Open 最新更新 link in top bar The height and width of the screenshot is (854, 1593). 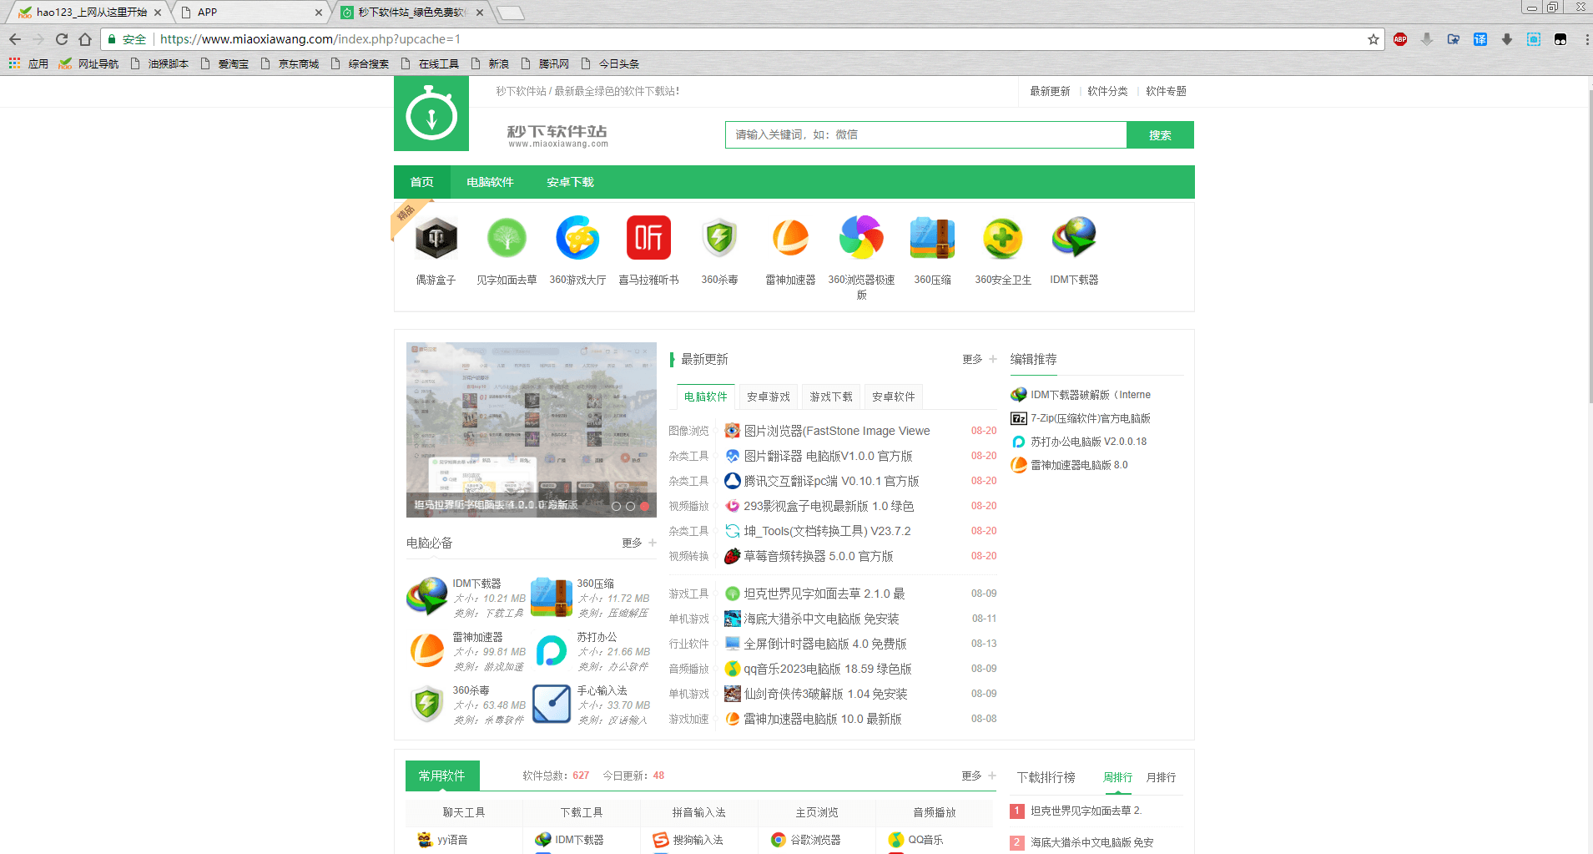[1050, 91]
